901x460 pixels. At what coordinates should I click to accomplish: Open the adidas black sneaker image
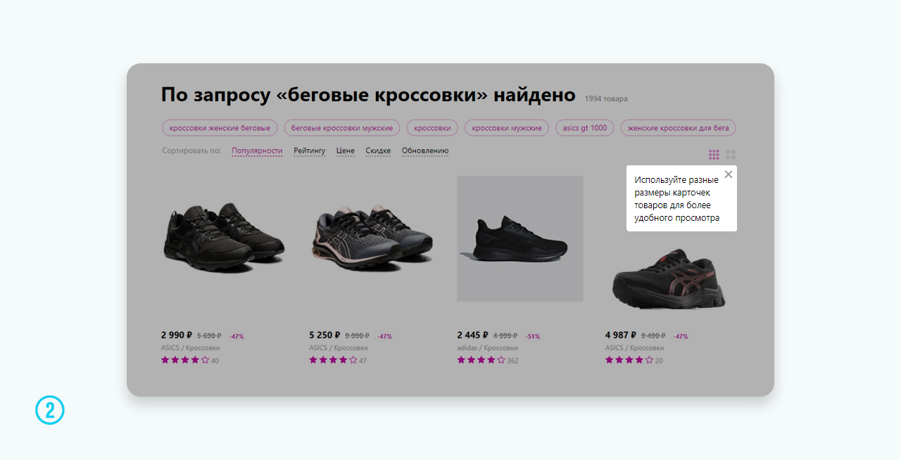click(x=520, y=238)
